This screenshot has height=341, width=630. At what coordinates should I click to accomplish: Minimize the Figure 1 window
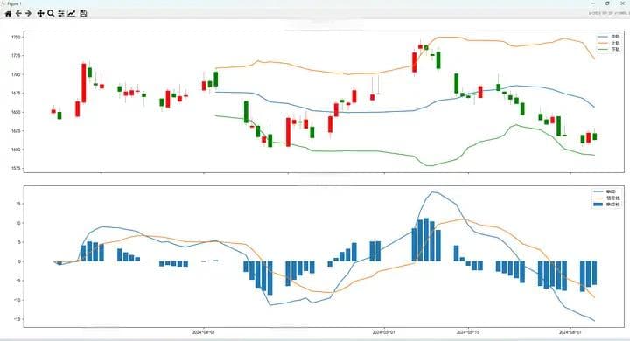pyautogui.click(x=593, y=3)
